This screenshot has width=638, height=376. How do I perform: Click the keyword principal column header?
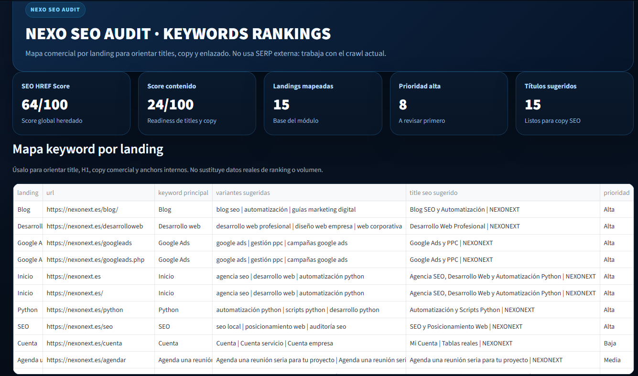[184, 193]
